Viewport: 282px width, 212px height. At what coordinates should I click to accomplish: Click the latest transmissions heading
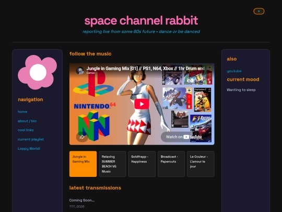(95, 188)
